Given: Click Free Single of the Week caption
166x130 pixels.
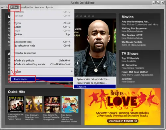Looking at the screenshot, I should point(15,117).
